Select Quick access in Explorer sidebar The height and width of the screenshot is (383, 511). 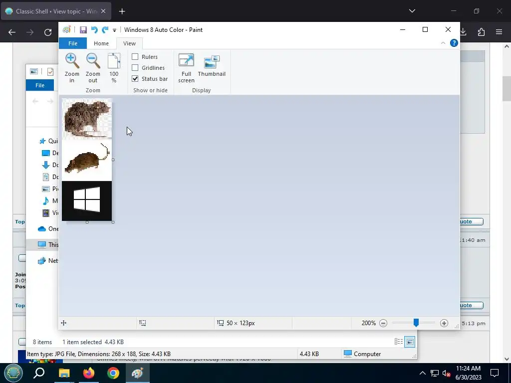coord(48,141)
